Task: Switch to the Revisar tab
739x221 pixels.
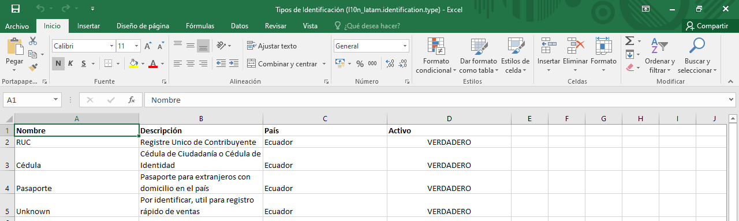Action: [275, 26]
